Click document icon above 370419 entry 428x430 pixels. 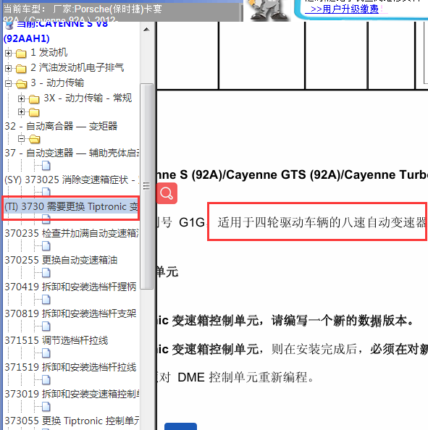coord(46,273)
